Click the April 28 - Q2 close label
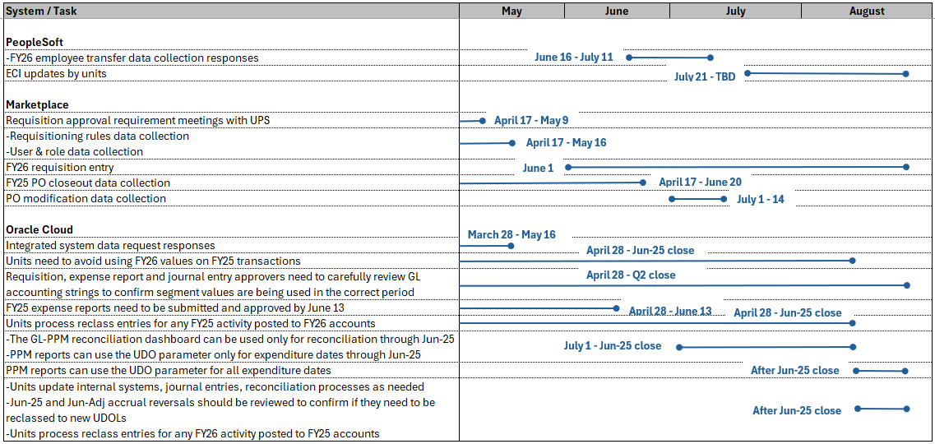935x444 pixels. pos(631,275)
